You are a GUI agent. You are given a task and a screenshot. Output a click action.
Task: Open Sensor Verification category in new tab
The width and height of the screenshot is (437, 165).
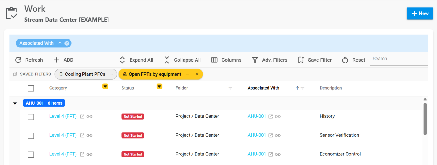(82, 136)
